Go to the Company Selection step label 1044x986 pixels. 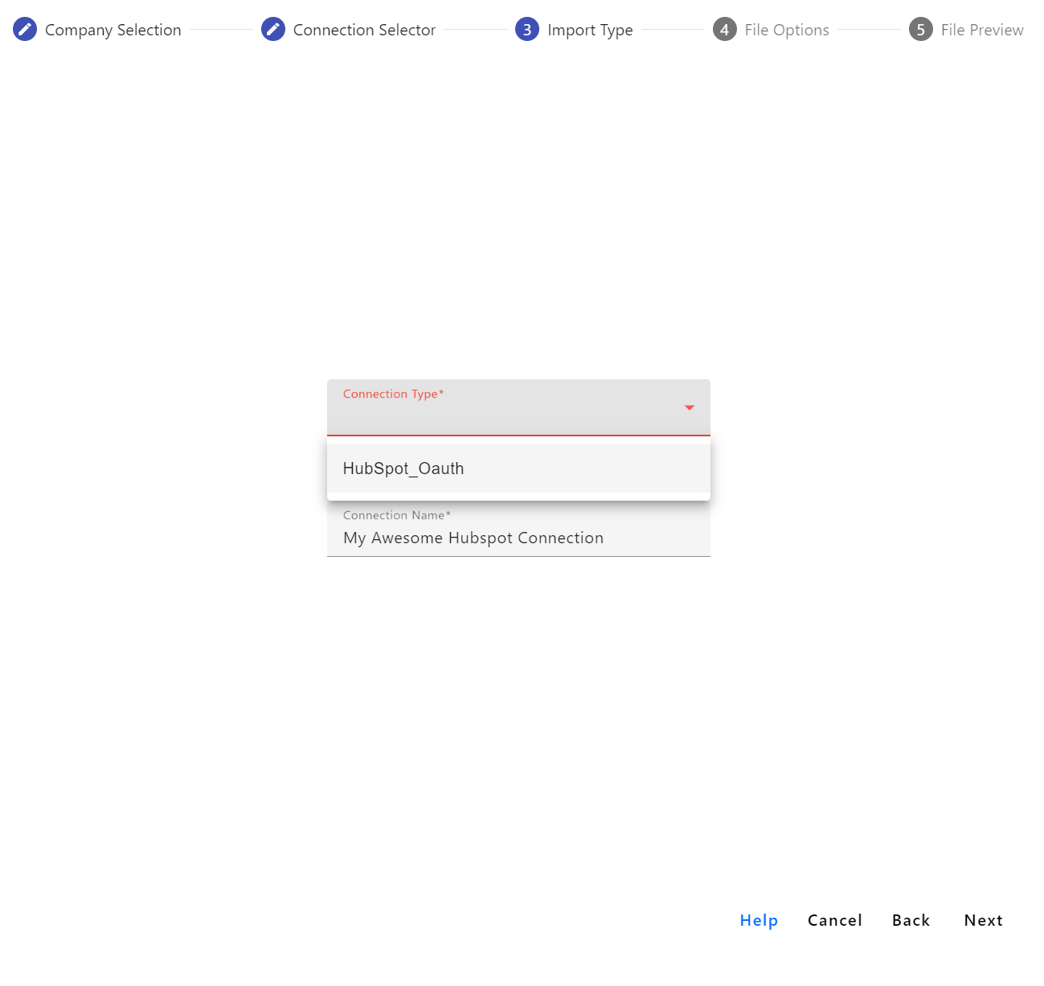pos(113,30)
